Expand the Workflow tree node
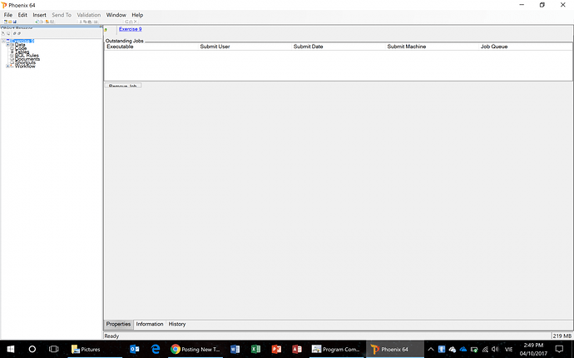 tap(7, 66)
